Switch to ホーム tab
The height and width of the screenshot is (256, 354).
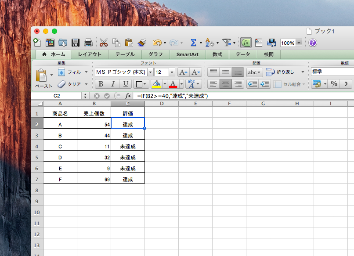coord(54,54)
